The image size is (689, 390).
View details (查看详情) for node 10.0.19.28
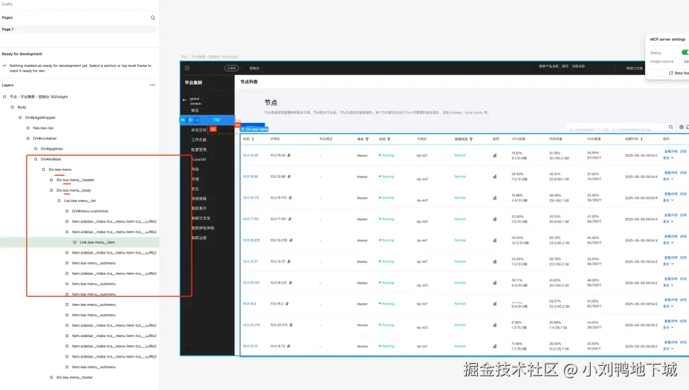tap(670, 152)
